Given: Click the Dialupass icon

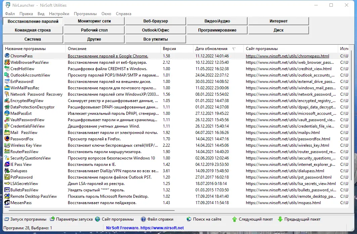Looking at the screenshot, I should tap(7, 171).
